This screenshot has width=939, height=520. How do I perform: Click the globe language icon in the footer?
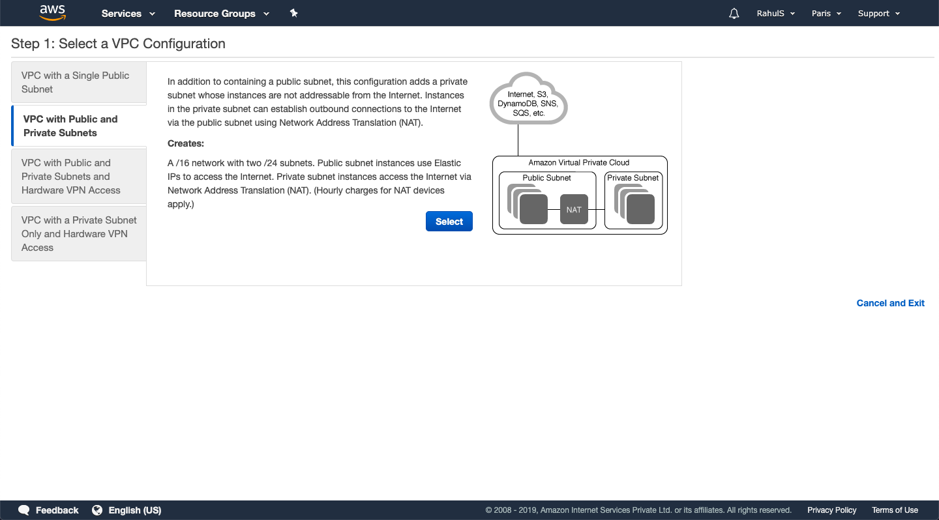point(97,510)
